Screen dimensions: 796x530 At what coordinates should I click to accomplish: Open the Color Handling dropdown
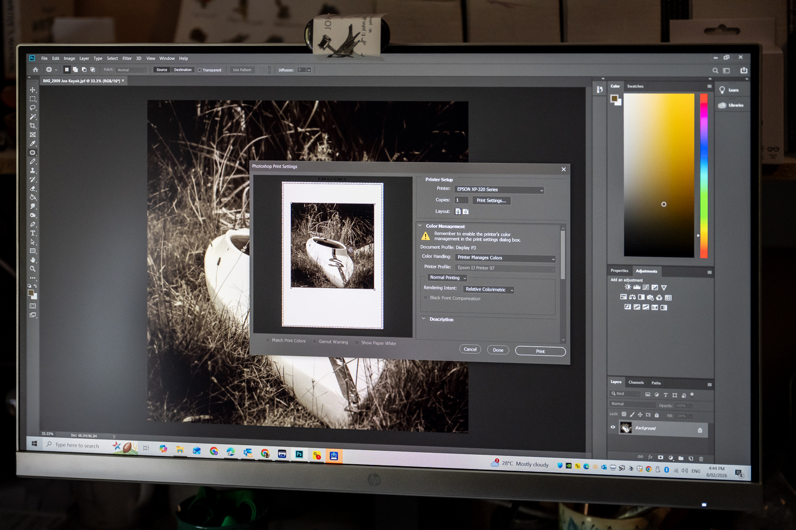click(x=505, y=258)
